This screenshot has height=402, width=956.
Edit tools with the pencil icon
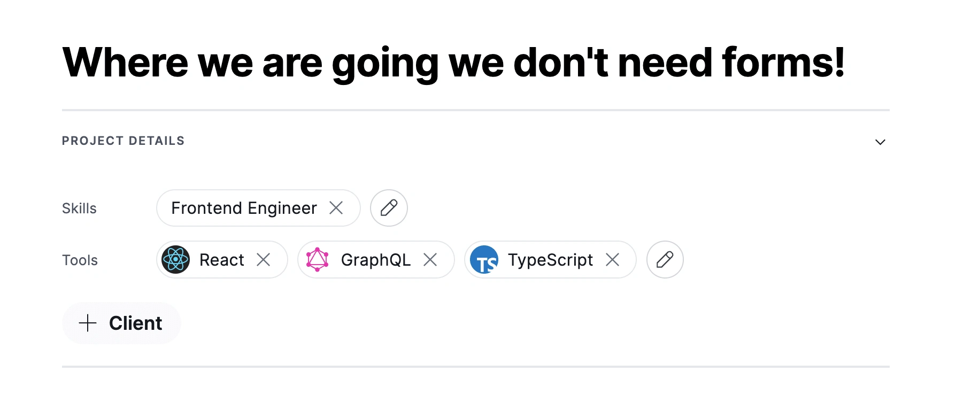[665, 260]
